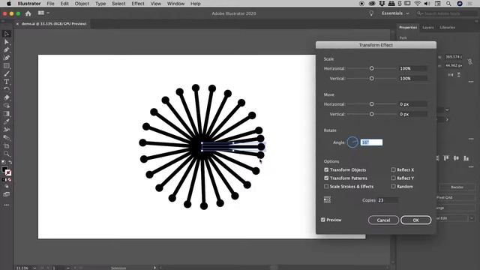Screen dimensions: 480x270
Task: Open the Edit Toolbar three-dots button
Action: [7, 205]
